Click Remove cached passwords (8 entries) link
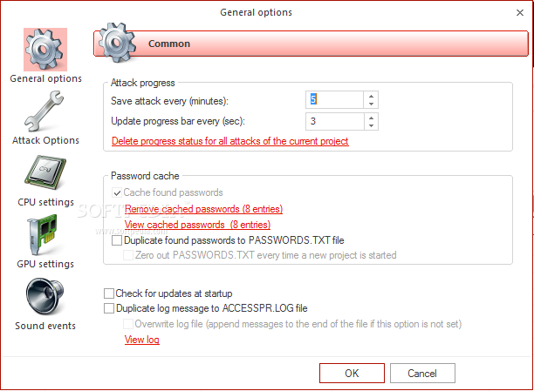This screenshot has width=534, height=391. tap(203, 209)
